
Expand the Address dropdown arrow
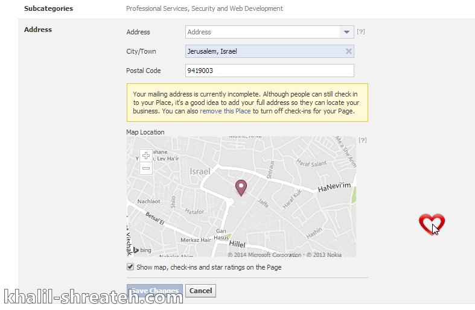[346, 32]
